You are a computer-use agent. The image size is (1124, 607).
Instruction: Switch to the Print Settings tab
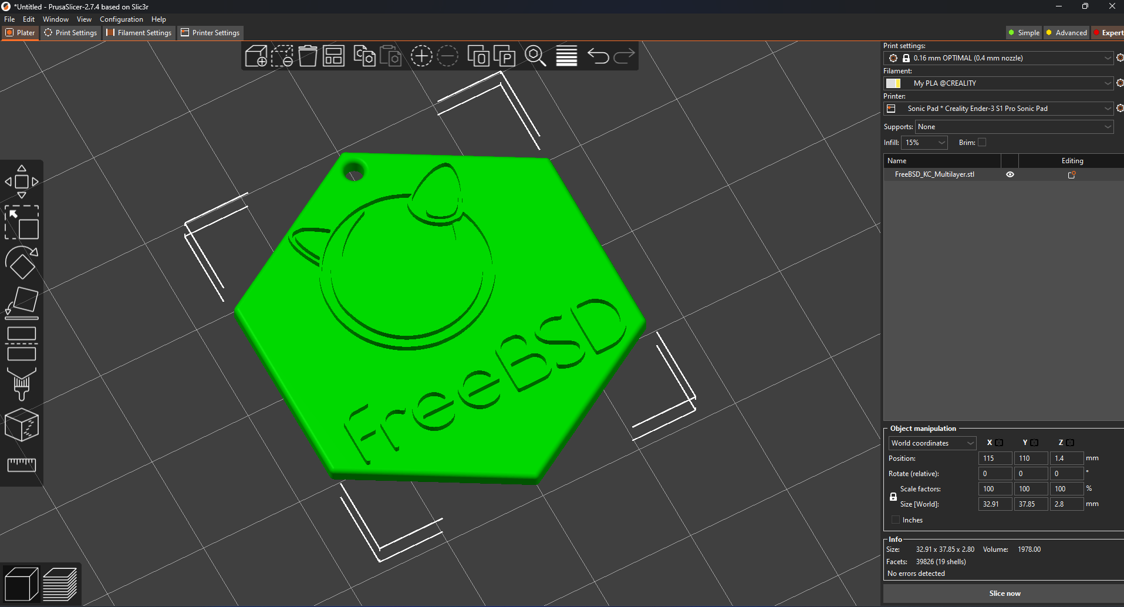pyautogui.click(x=70, y=33)
